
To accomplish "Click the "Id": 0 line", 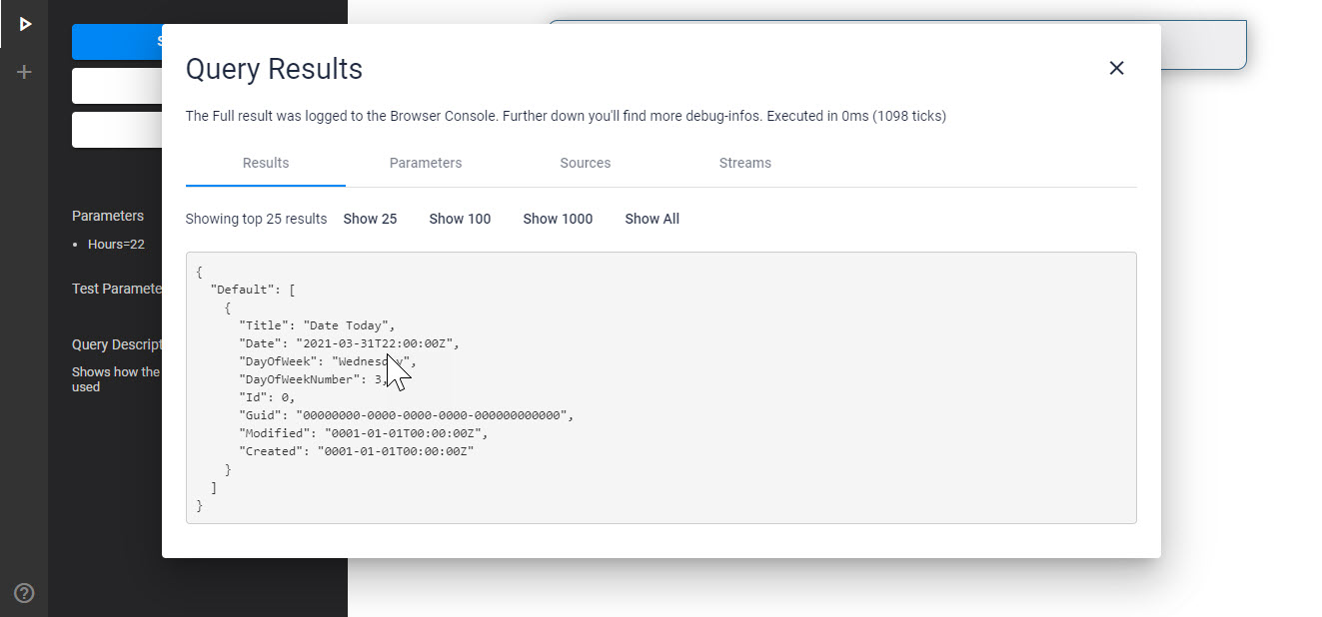I will pos(266,397).
